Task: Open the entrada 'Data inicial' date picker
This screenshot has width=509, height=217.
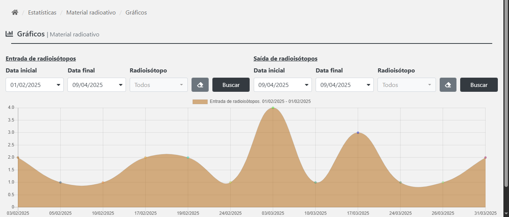Action: [x=34, y=85]
